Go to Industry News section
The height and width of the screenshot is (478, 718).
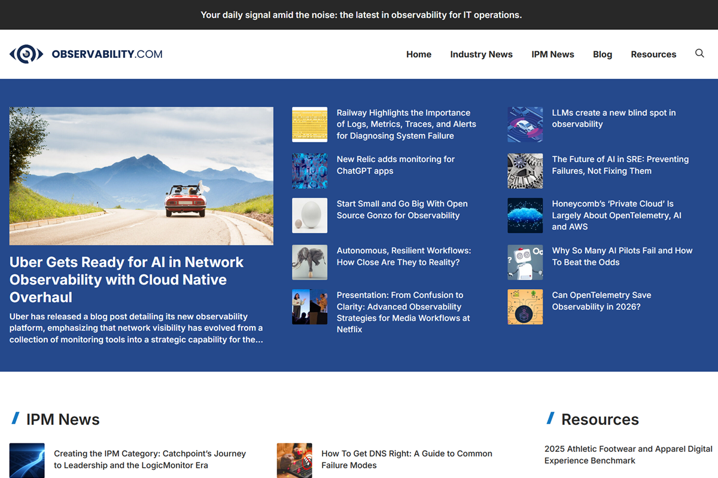[x=481, y=54]
